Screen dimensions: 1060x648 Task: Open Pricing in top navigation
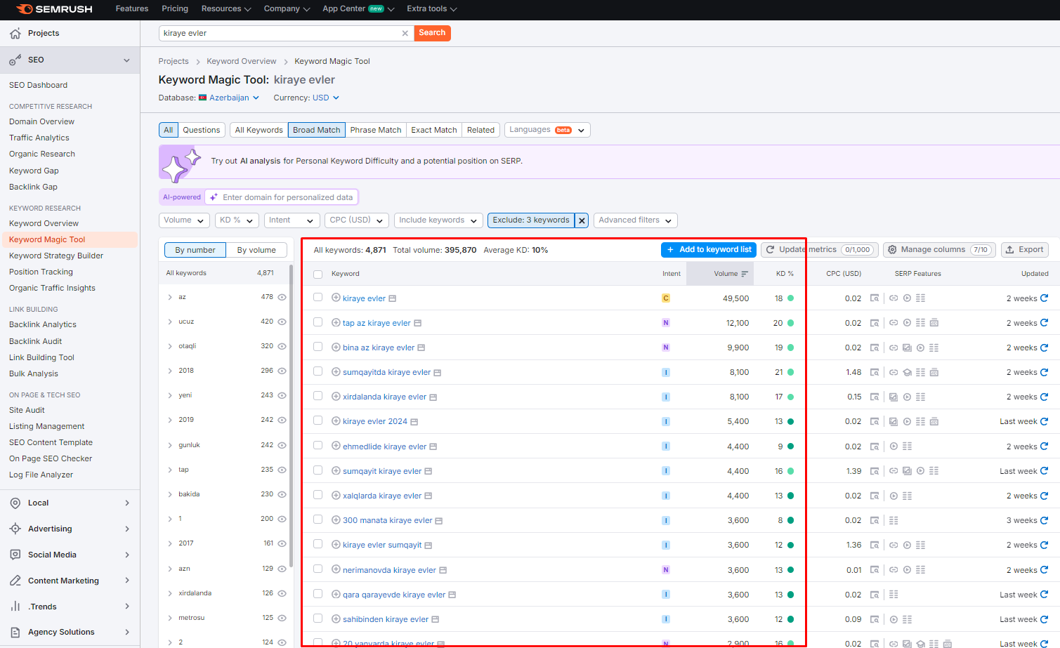175,9
